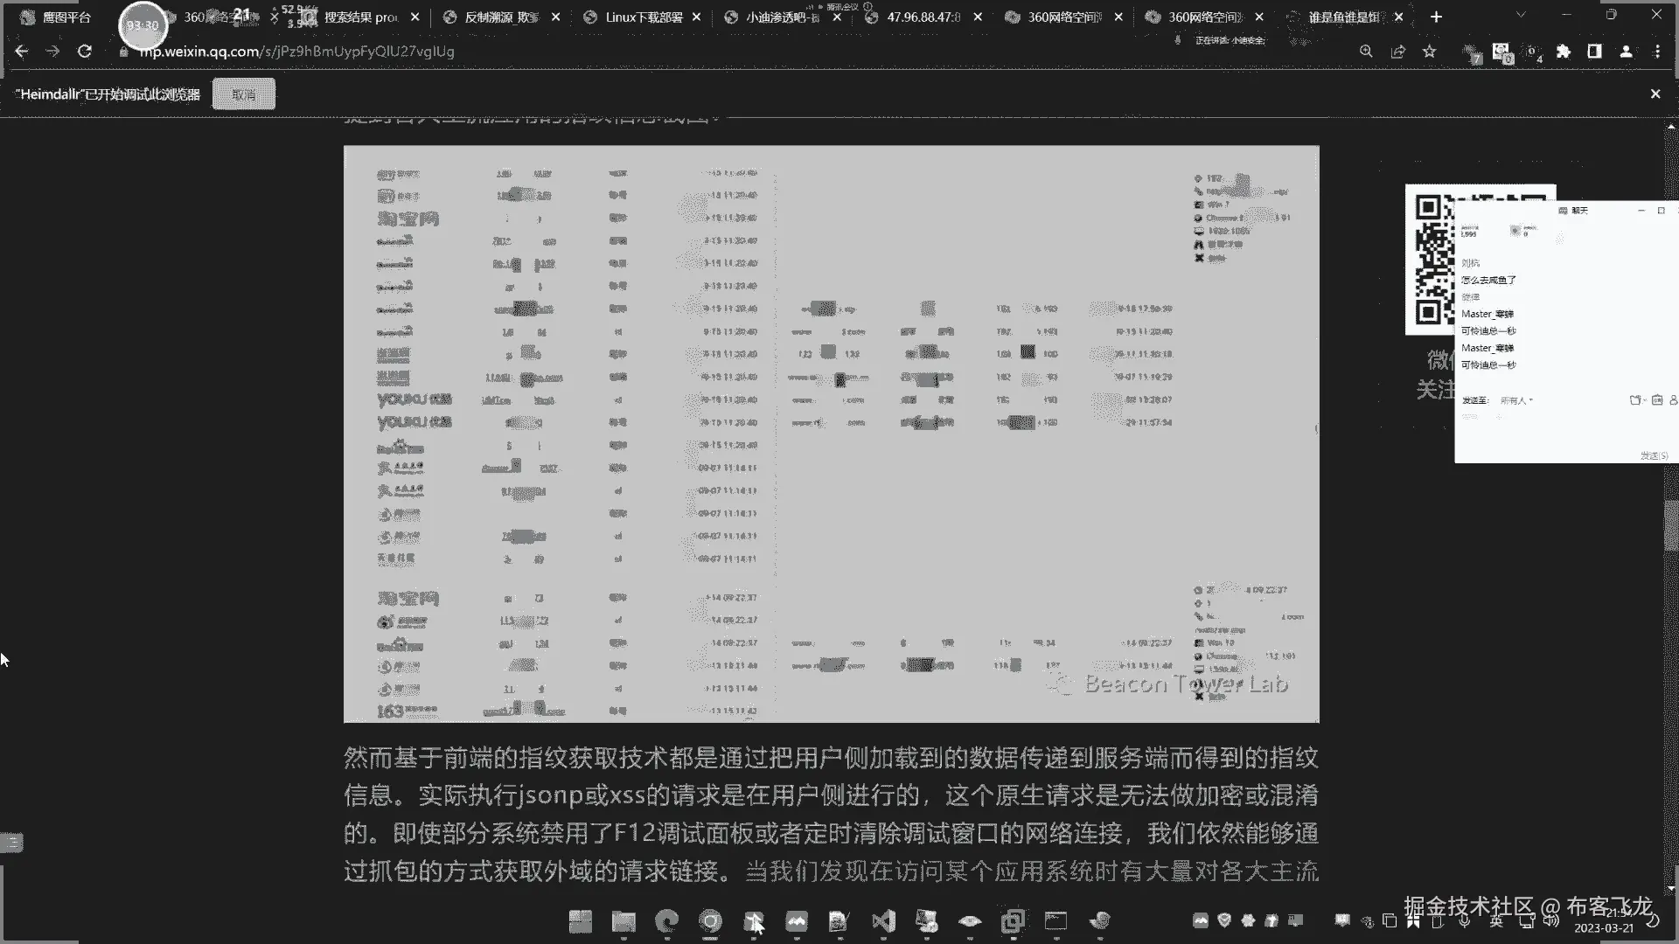Switch to the 47.96.88.47 tab

923,17
